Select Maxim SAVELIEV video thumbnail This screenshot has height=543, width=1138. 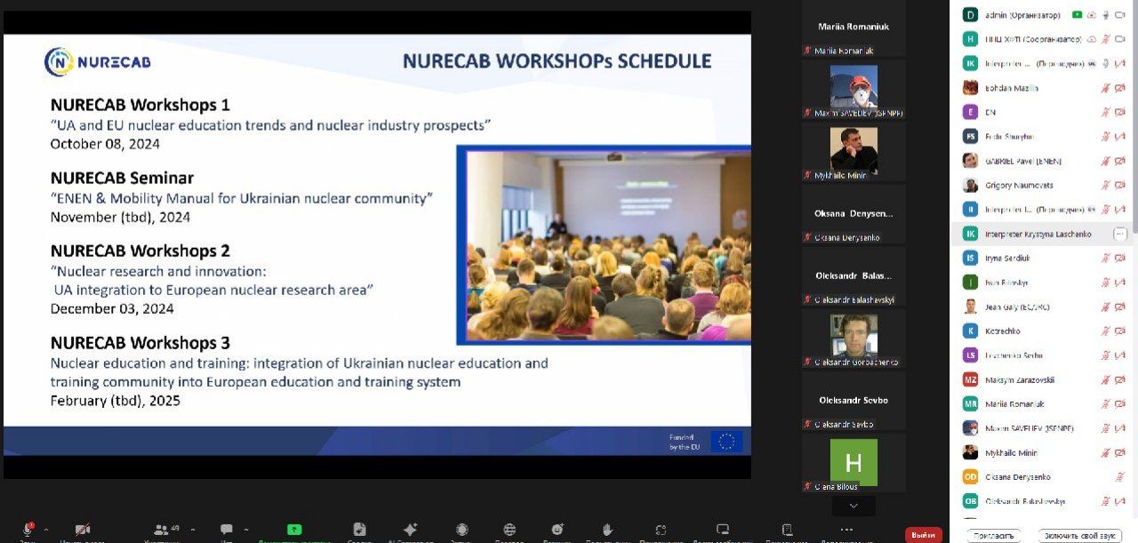853,89
